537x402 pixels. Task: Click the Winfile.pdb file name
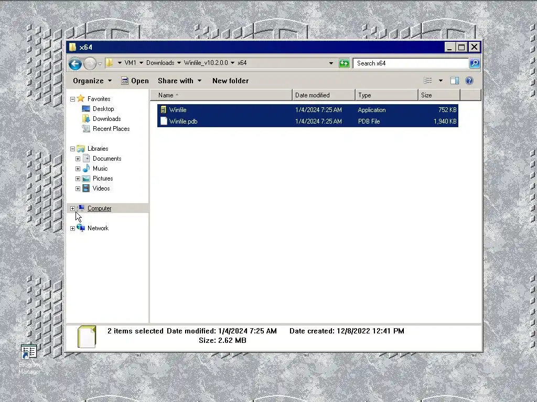(x=183, y=121)
